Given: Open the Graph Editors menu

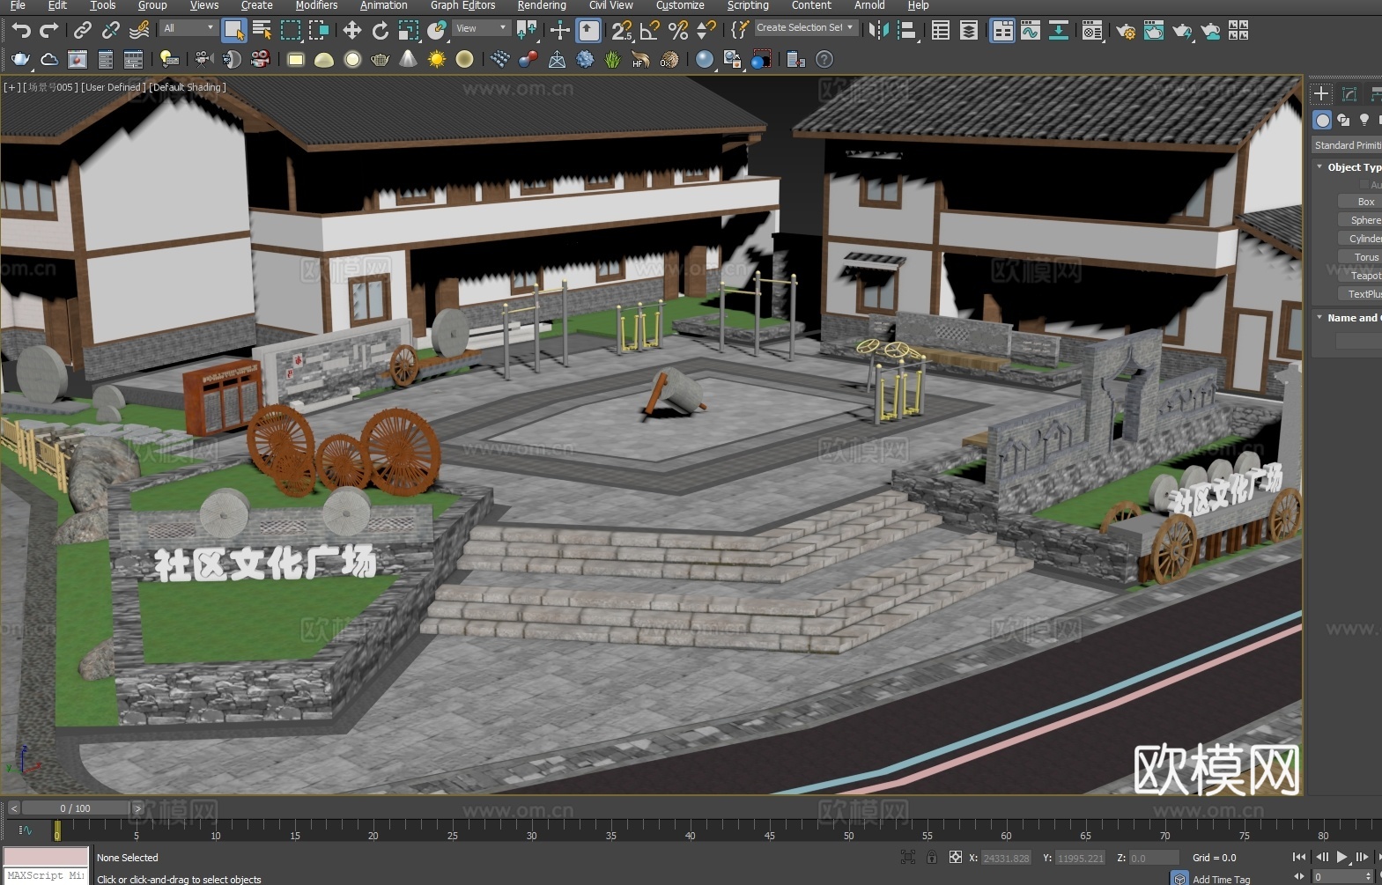Looking at the screenshot, I should pyautogui.click(x=463, y=5).
